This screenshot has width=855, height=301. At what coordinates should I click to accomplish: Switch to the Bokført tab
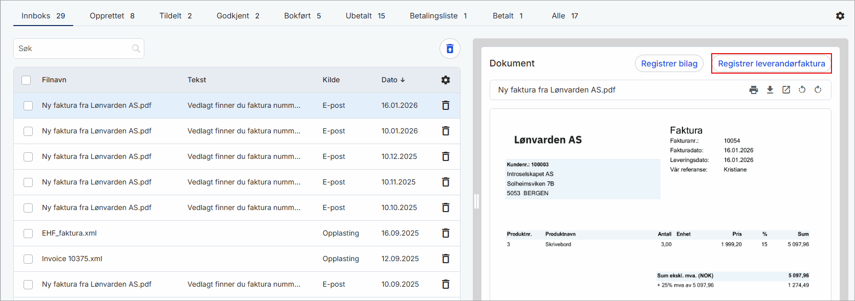pyautogui.click(x=302, y=16)
